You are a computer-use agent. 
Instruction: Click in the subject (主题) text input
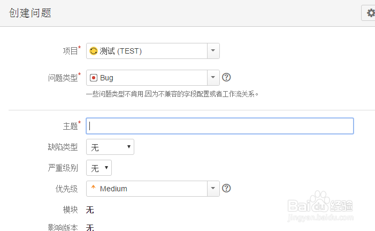tap(220, 126)
